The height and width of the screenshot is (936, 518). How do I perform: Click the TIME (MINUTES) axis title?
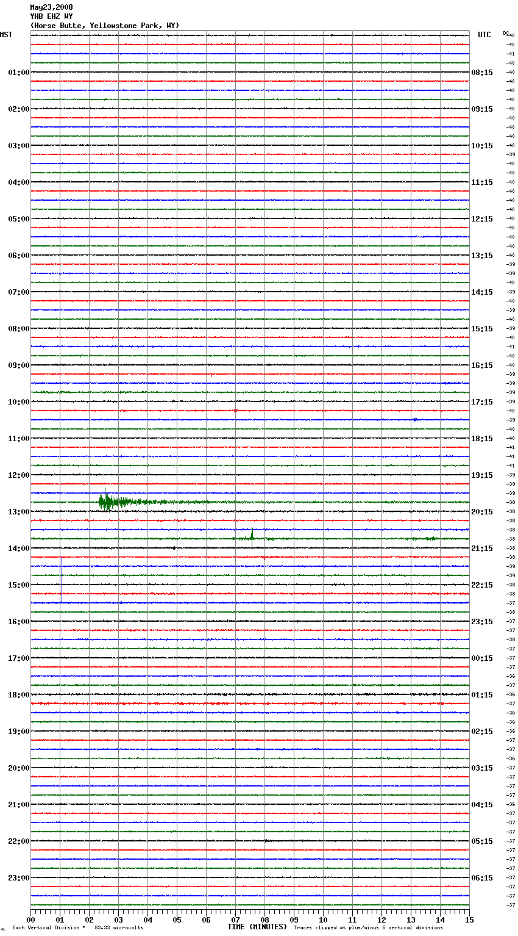257,927
